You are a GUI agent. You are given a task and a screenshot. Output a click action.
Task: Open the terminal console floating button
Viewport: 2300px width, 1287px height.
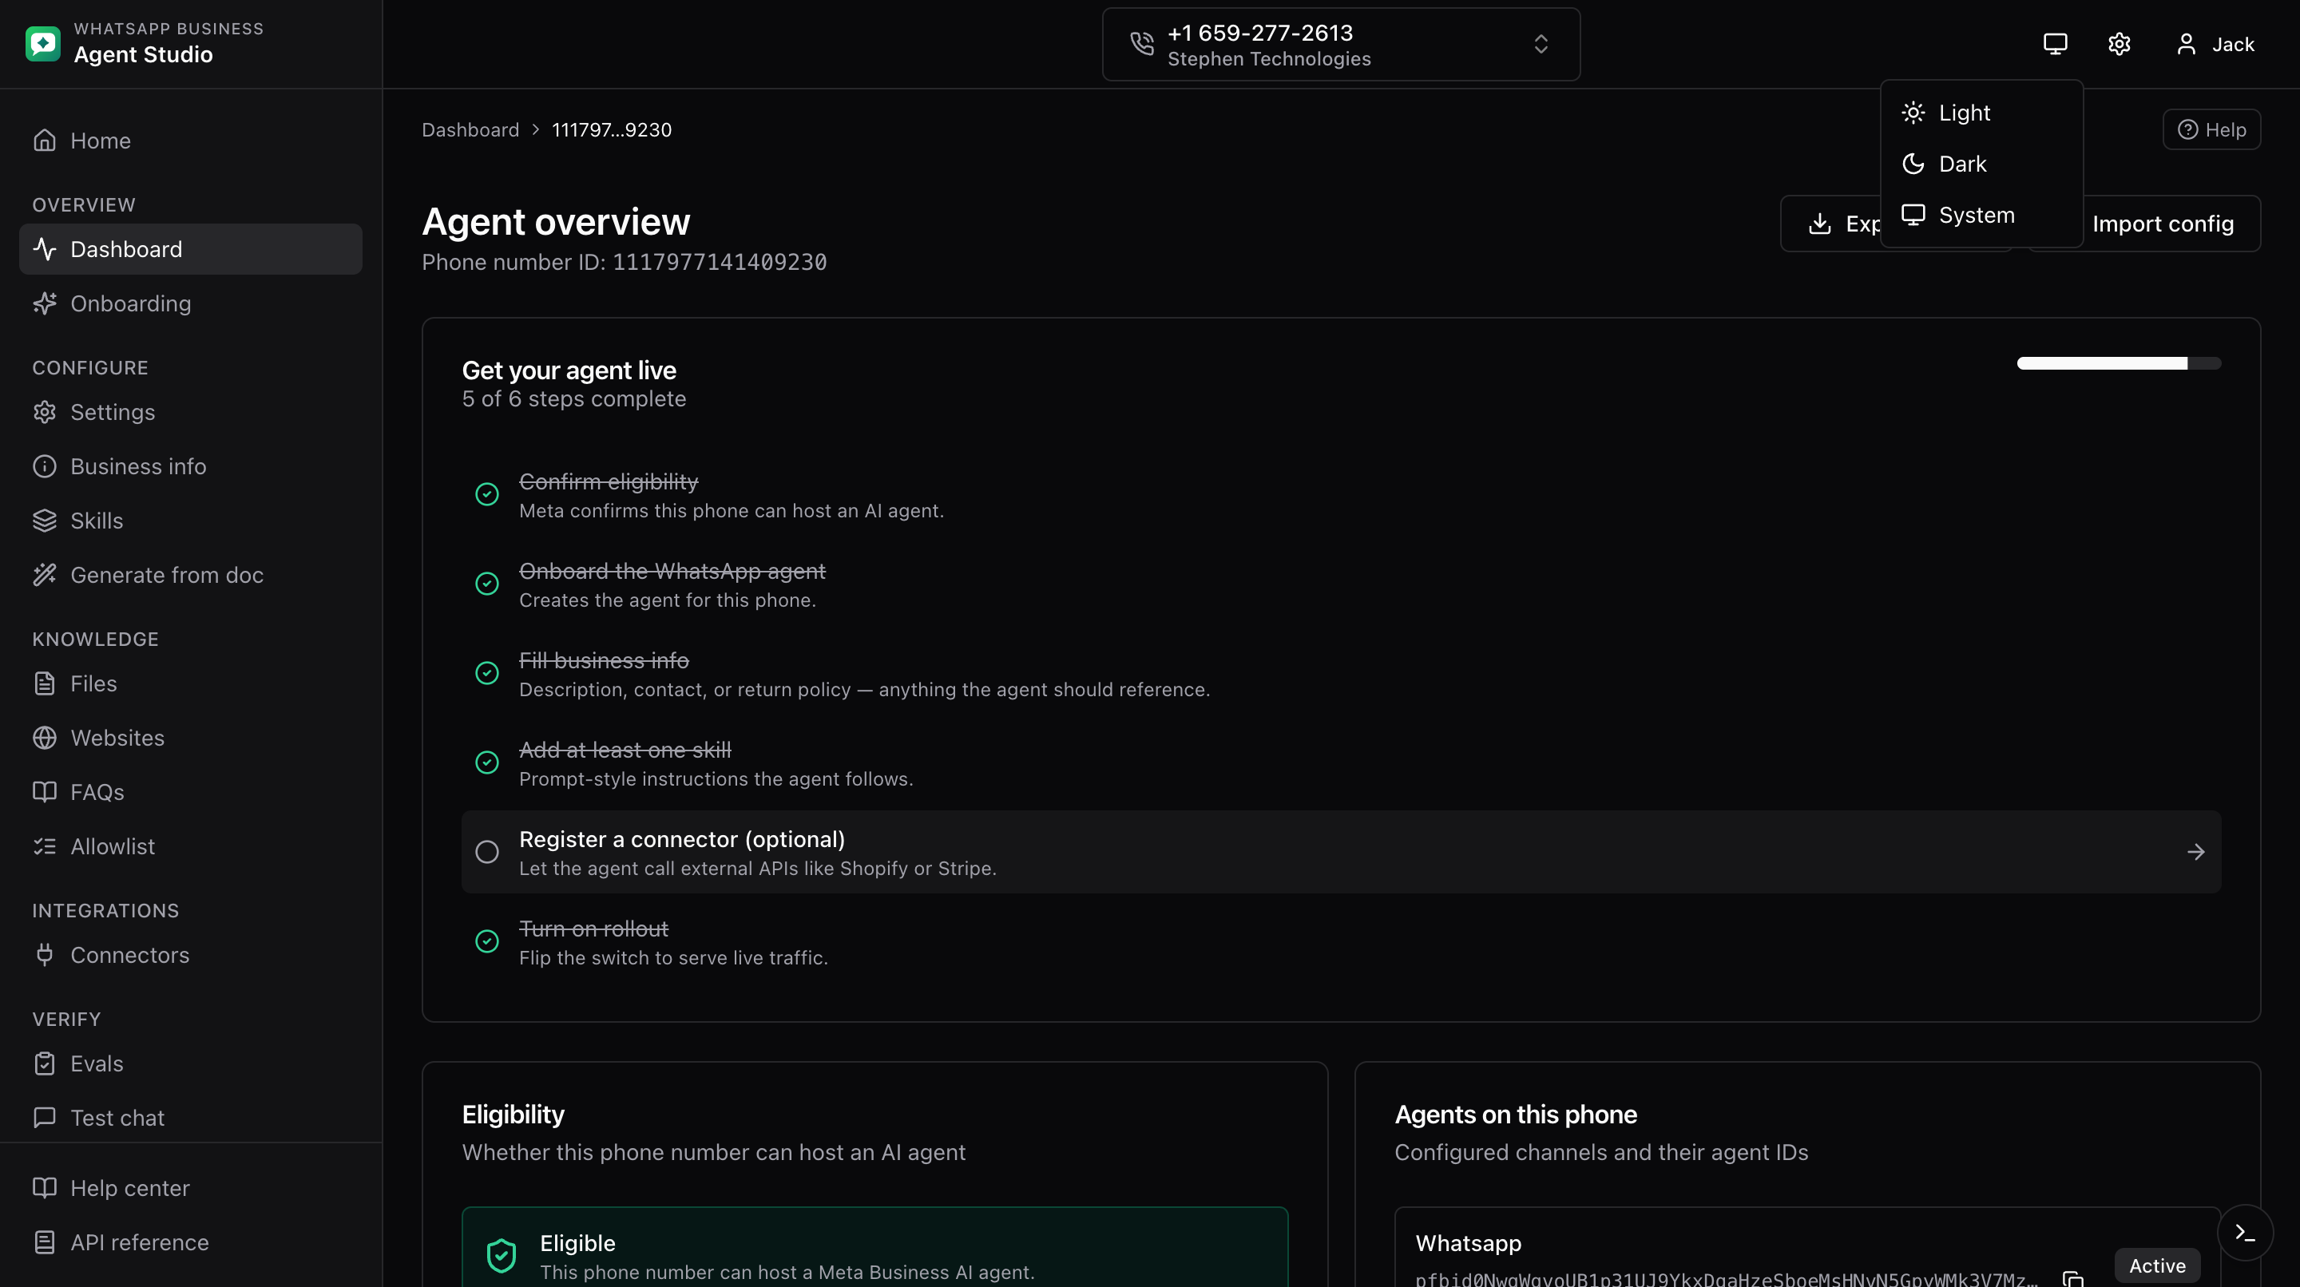coord(2245,1233)
